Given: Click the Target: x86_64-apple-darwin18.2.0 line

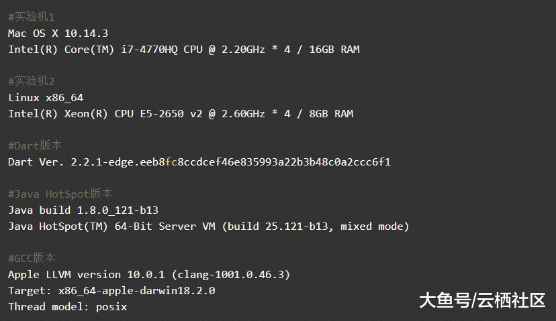Looking at the screenshot, I should click(x=111, y=290).
